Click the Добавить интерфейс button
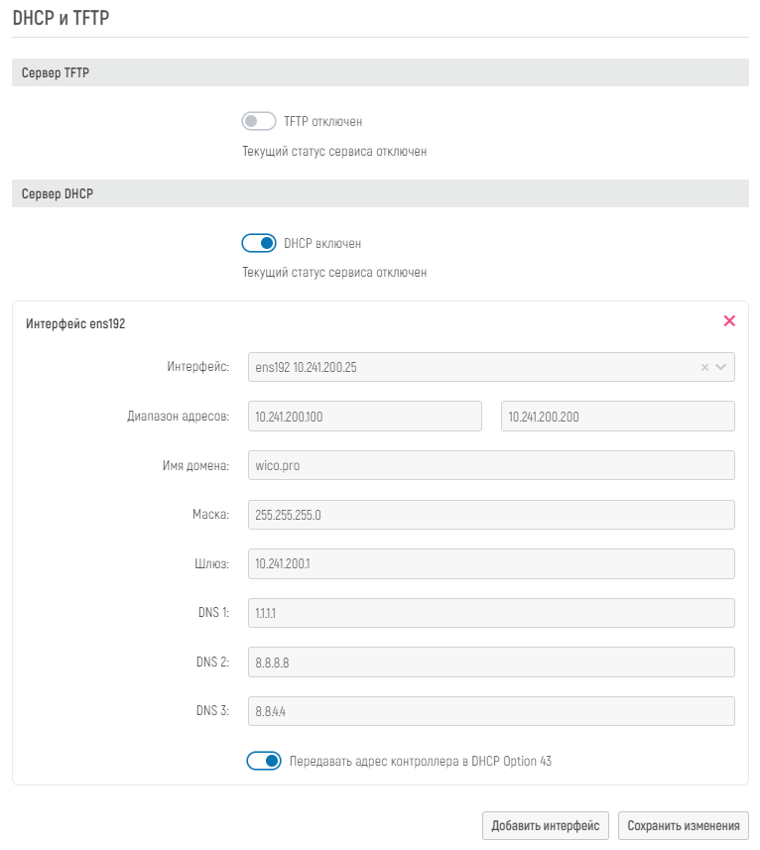 click(545, 825)
